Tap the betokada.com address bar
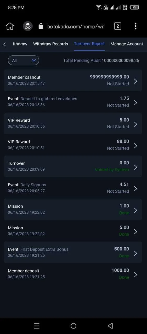Screen dimensions: 147x334 tap(76, 26)
